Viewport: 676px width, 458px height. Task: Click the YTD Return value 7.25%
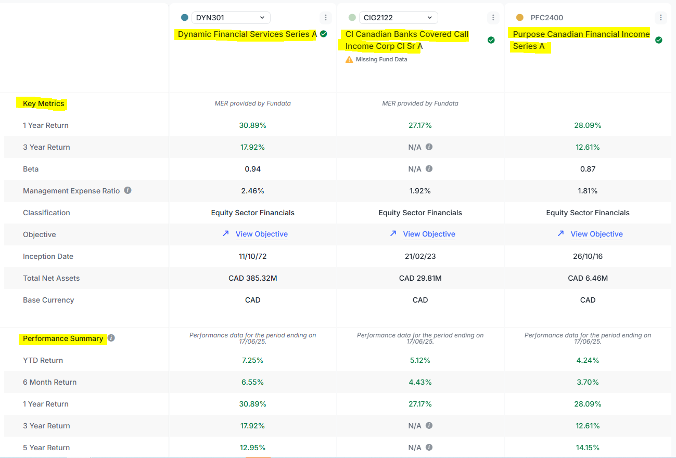point(253,360)
